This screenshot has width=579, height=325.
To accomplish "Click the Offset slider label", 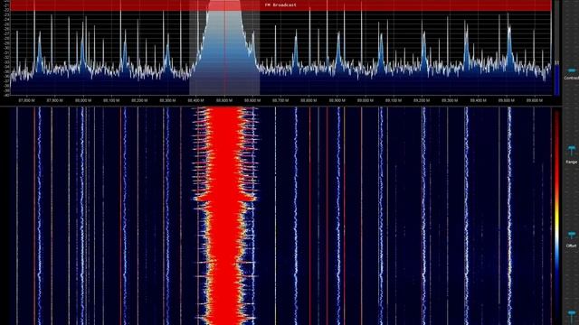I will pyautogui.click(x=571, y=246).
